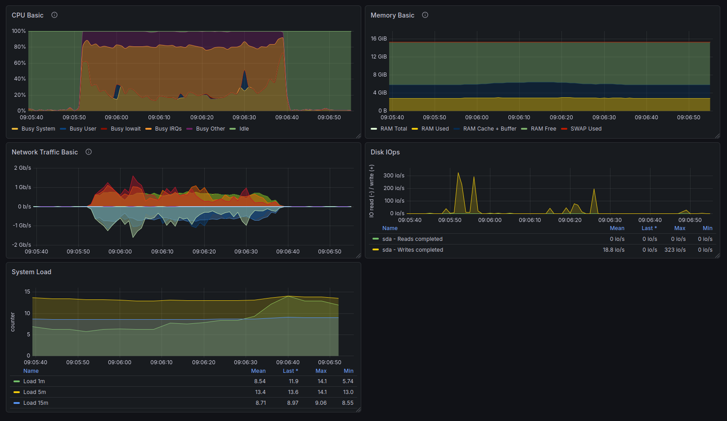This screenshot has width=727, height=421.
Task: Sort Disk IOps legend by Name
Action: [x=390, y=228]
